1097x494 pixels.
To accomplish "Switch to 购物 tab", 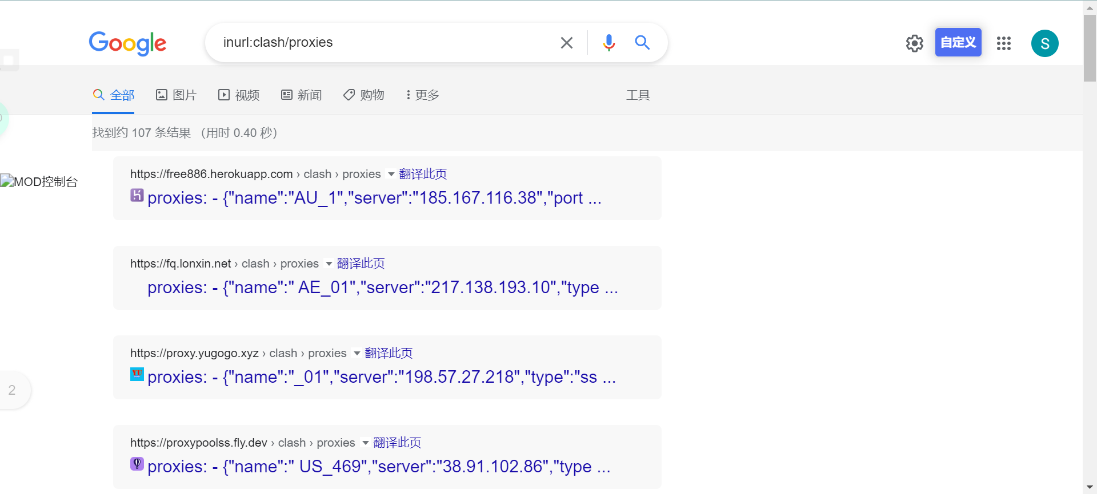I will [x=363, y=95].
